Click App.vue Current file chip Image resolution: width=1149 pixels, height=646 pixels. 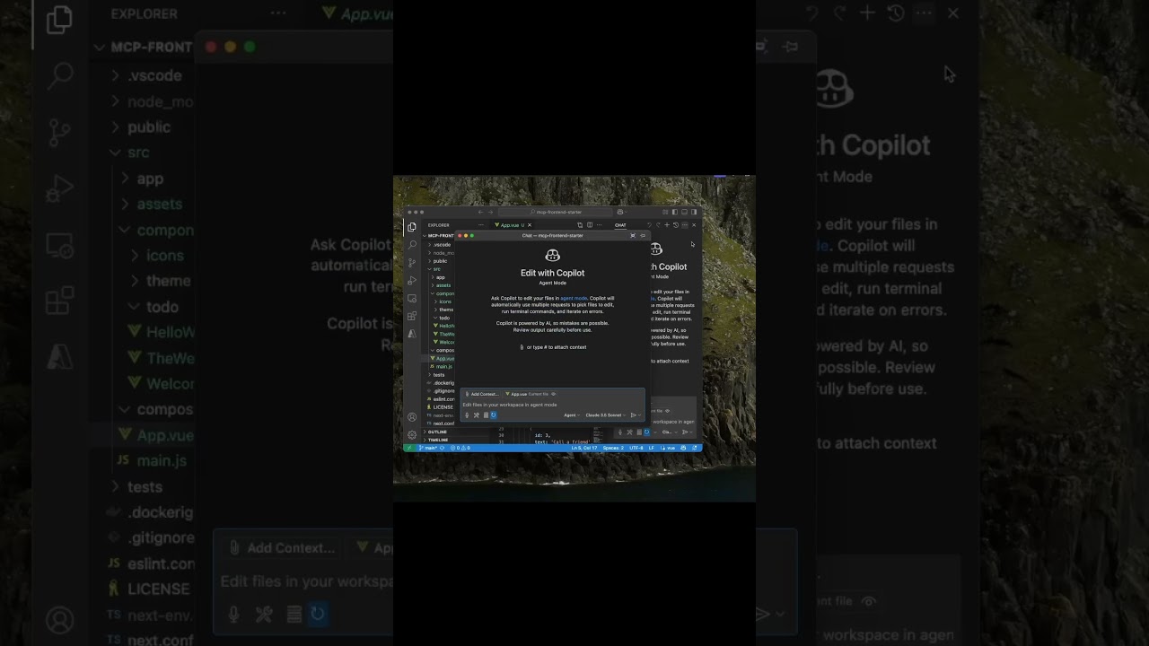(x=530, y=394)
